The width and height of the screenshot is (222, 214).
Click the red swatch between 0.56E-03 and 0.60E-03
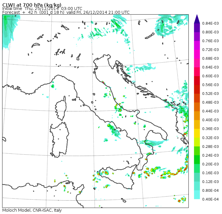[197, 81]
